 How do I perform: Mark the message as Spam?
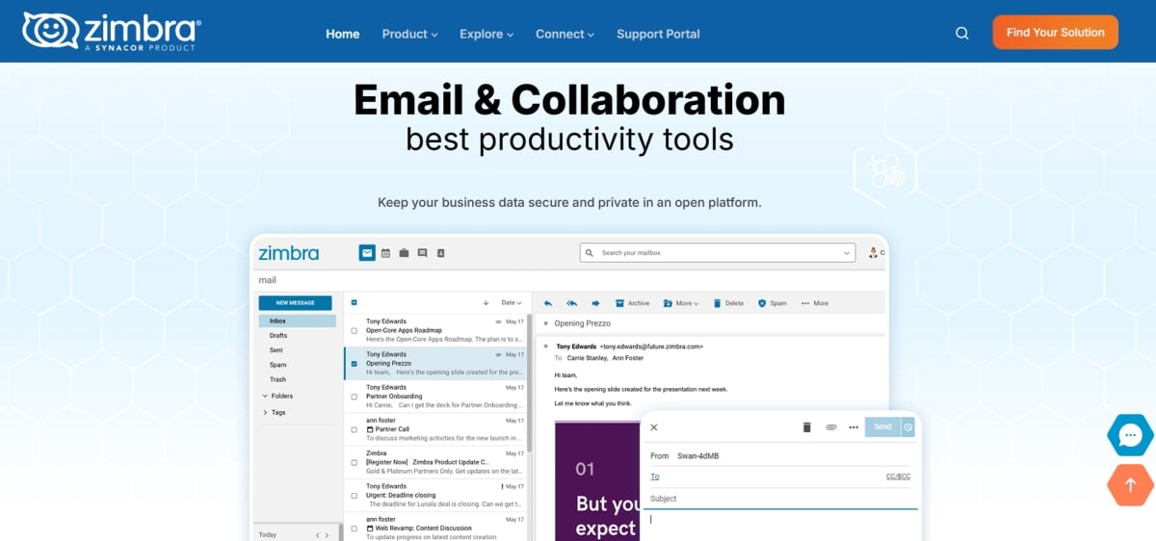pyautogui.click(x=773, y=303)
